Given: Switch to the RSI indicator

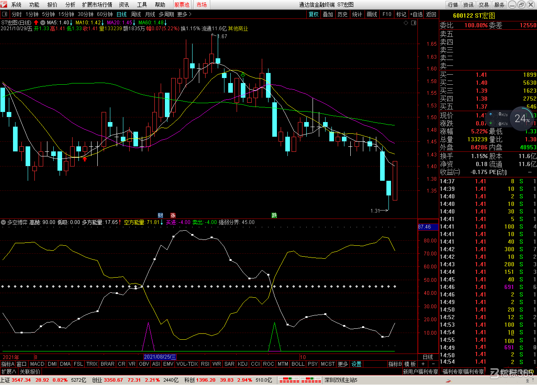Looking at the screenshot, I should pos(205,364).
